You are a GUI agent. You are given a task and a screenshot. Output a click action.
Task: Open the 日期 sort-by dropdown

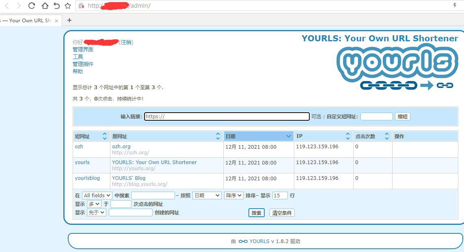click(207, 196)
